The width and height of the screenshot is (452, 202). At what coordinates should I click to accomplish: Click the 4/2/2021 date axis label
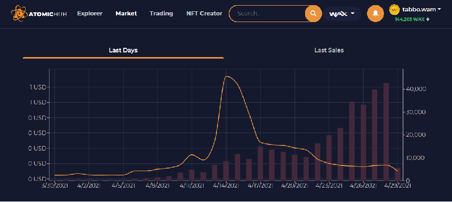point(89,186)
